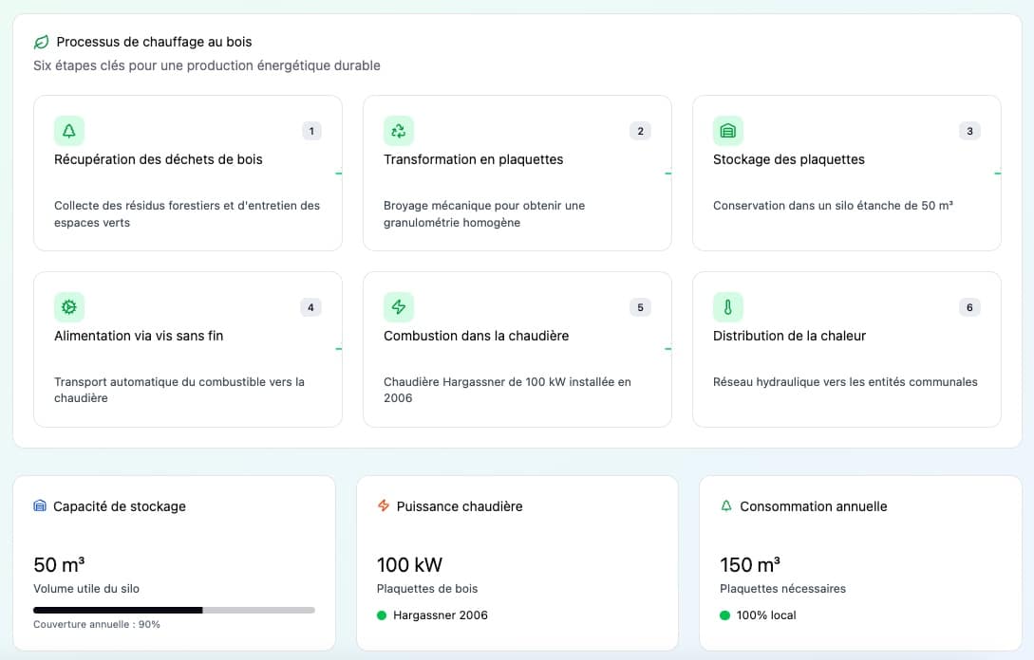Image resolution: width=1034 pixels, height=660 pixels.
Task: Click the lightning icon in Combustion card
Action: point(399,307)
